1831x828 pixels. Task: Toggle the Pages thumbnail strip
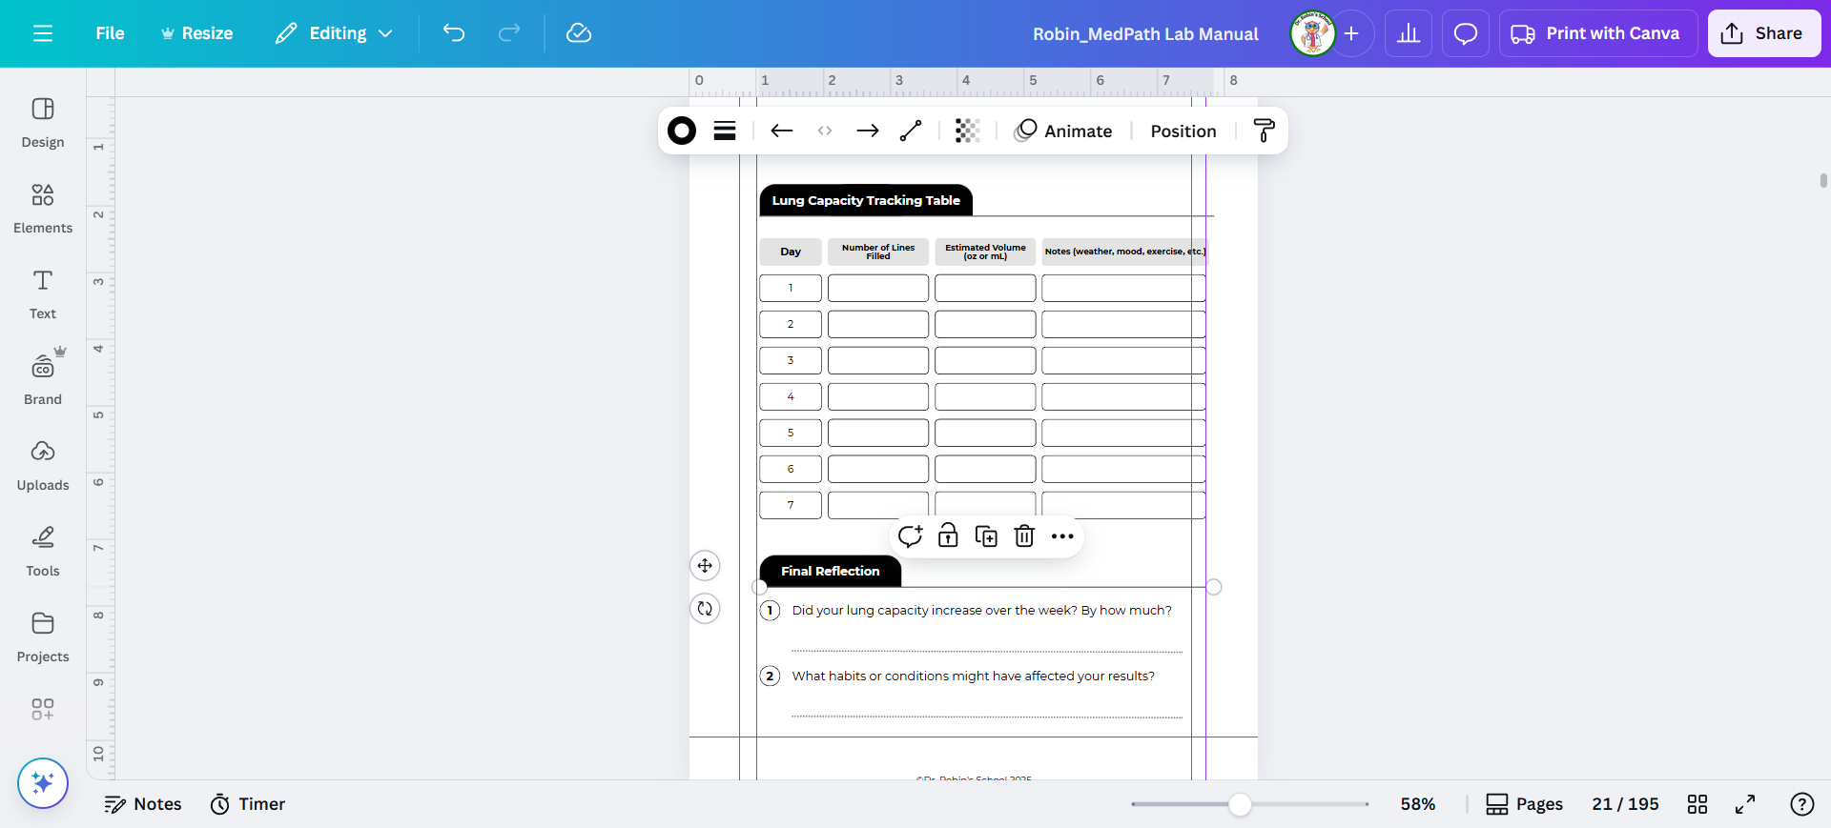coord(1525,804)
